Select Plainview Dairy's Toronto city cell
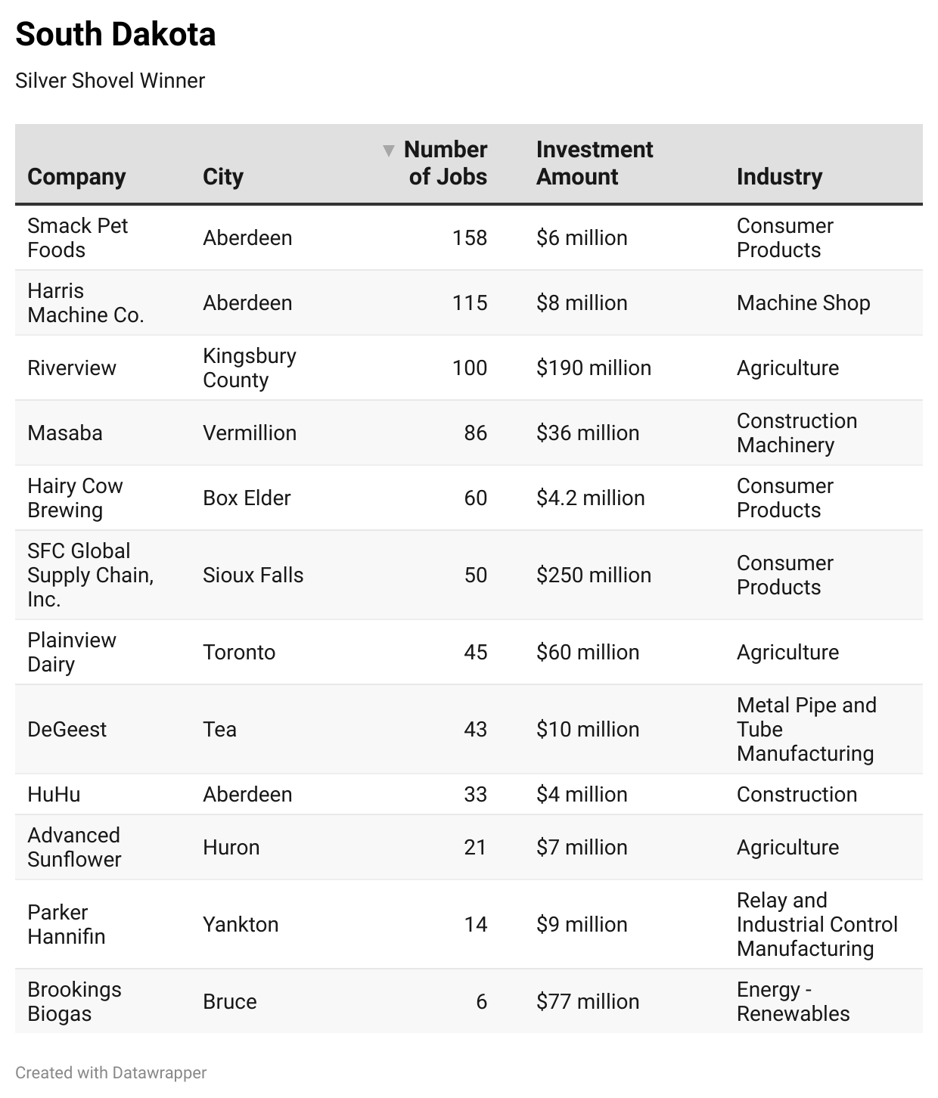Viewport: 938px width, 1098px height. 239,653
